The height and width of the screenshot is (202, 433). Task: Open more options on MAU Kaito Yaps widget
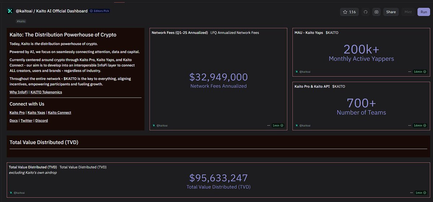(x=410, y=72)
